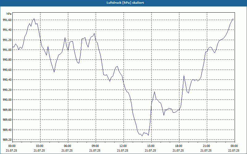Select the 990,00 y-axis label
Viewport: 247px width, 154px height.
pos(7,100)
